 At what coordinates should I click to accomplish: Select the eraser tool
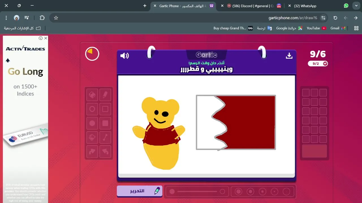coord(92,95)
